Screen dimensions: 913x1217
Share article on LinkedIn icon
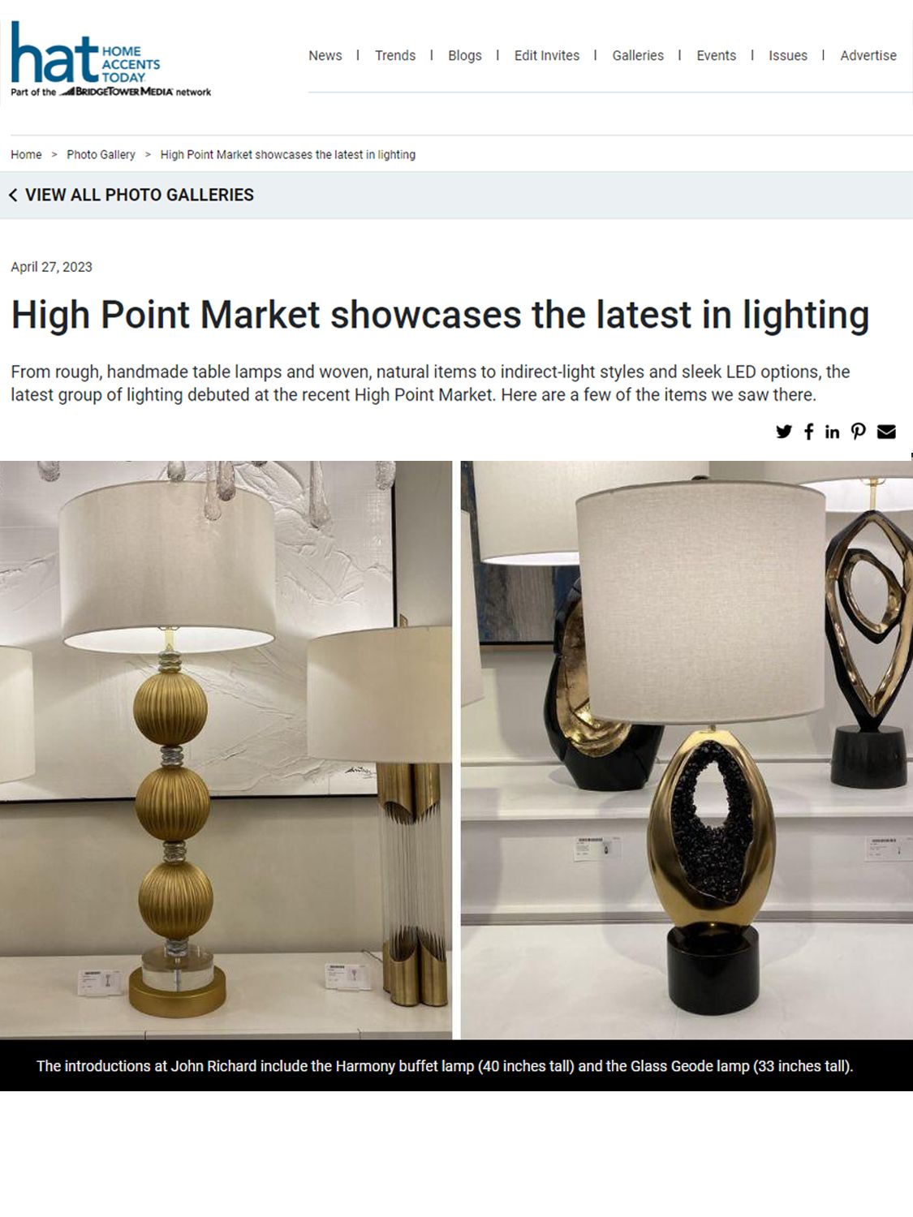tap(832, 432)
